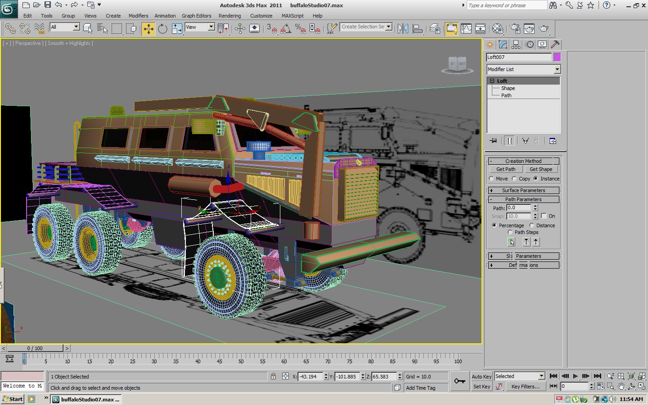
Task: Click the purple object color swatch
Action: 557,57
